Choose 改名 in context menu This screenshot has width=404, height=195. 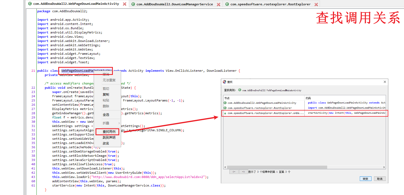(106, 143)
